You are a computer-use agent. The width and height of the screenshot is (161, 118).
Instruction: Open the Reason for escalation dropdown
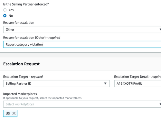pos(82,29)
